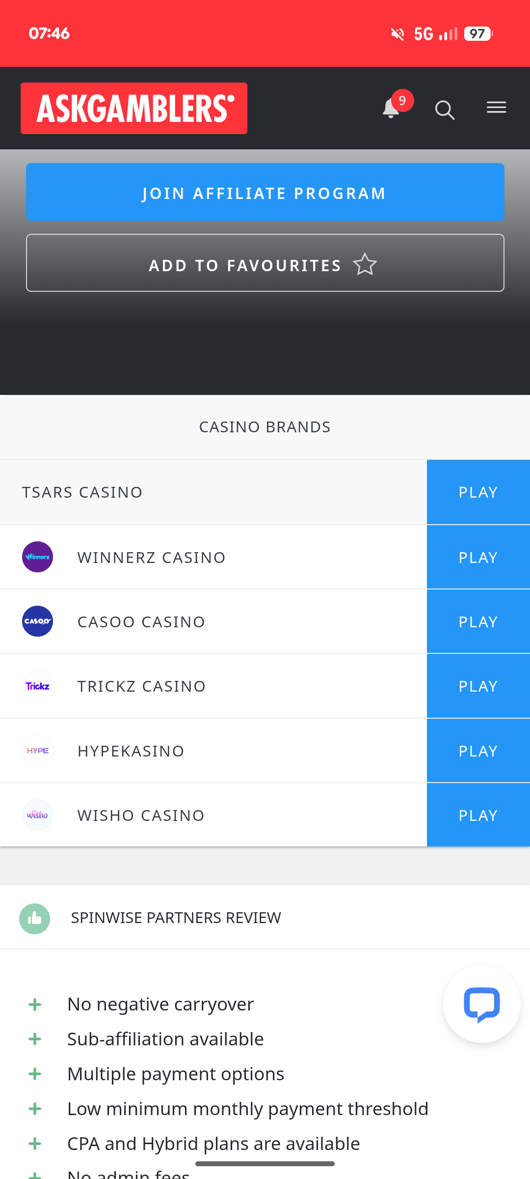Open the Casoo Casino name link
530x1179 pixels.
[141, 622]
